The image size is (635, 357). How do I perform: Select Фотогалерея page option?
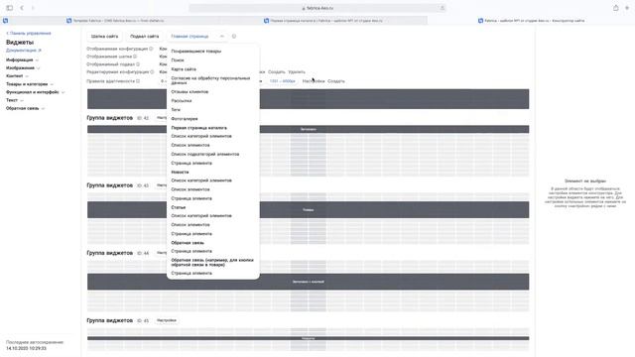(x=185, y=119)
